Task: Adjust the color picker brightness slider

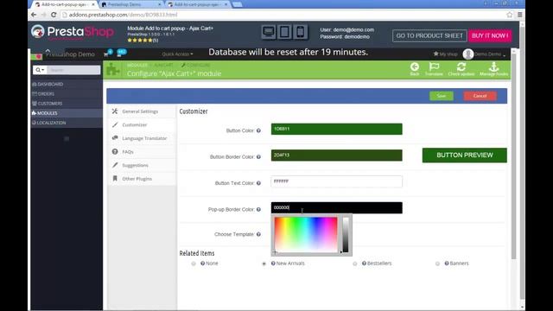Action: point(346,234)
